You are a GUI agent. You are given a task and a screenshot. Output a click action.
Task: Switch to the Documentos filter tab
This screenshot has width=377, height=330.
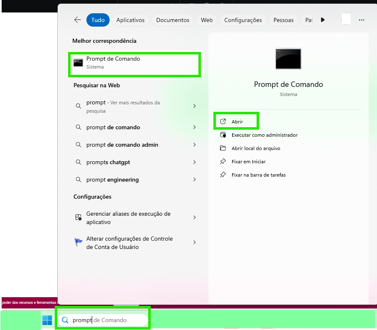[173, 20]
